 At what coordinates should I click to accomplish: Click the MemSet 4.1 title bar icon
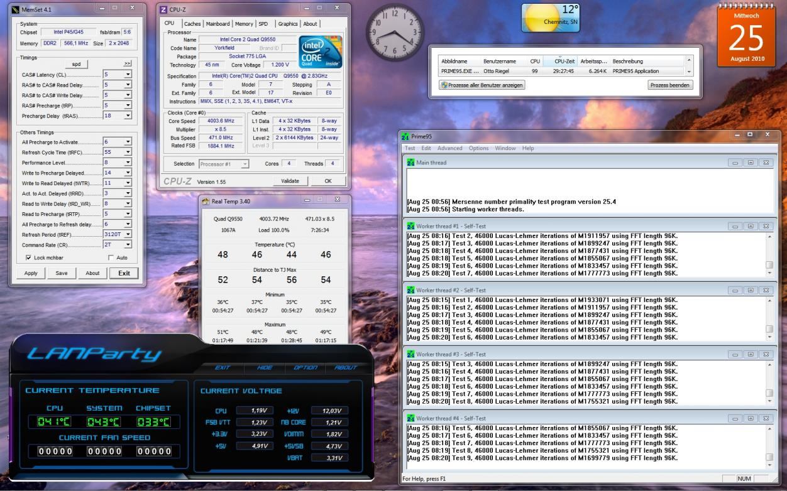(15, 10)
